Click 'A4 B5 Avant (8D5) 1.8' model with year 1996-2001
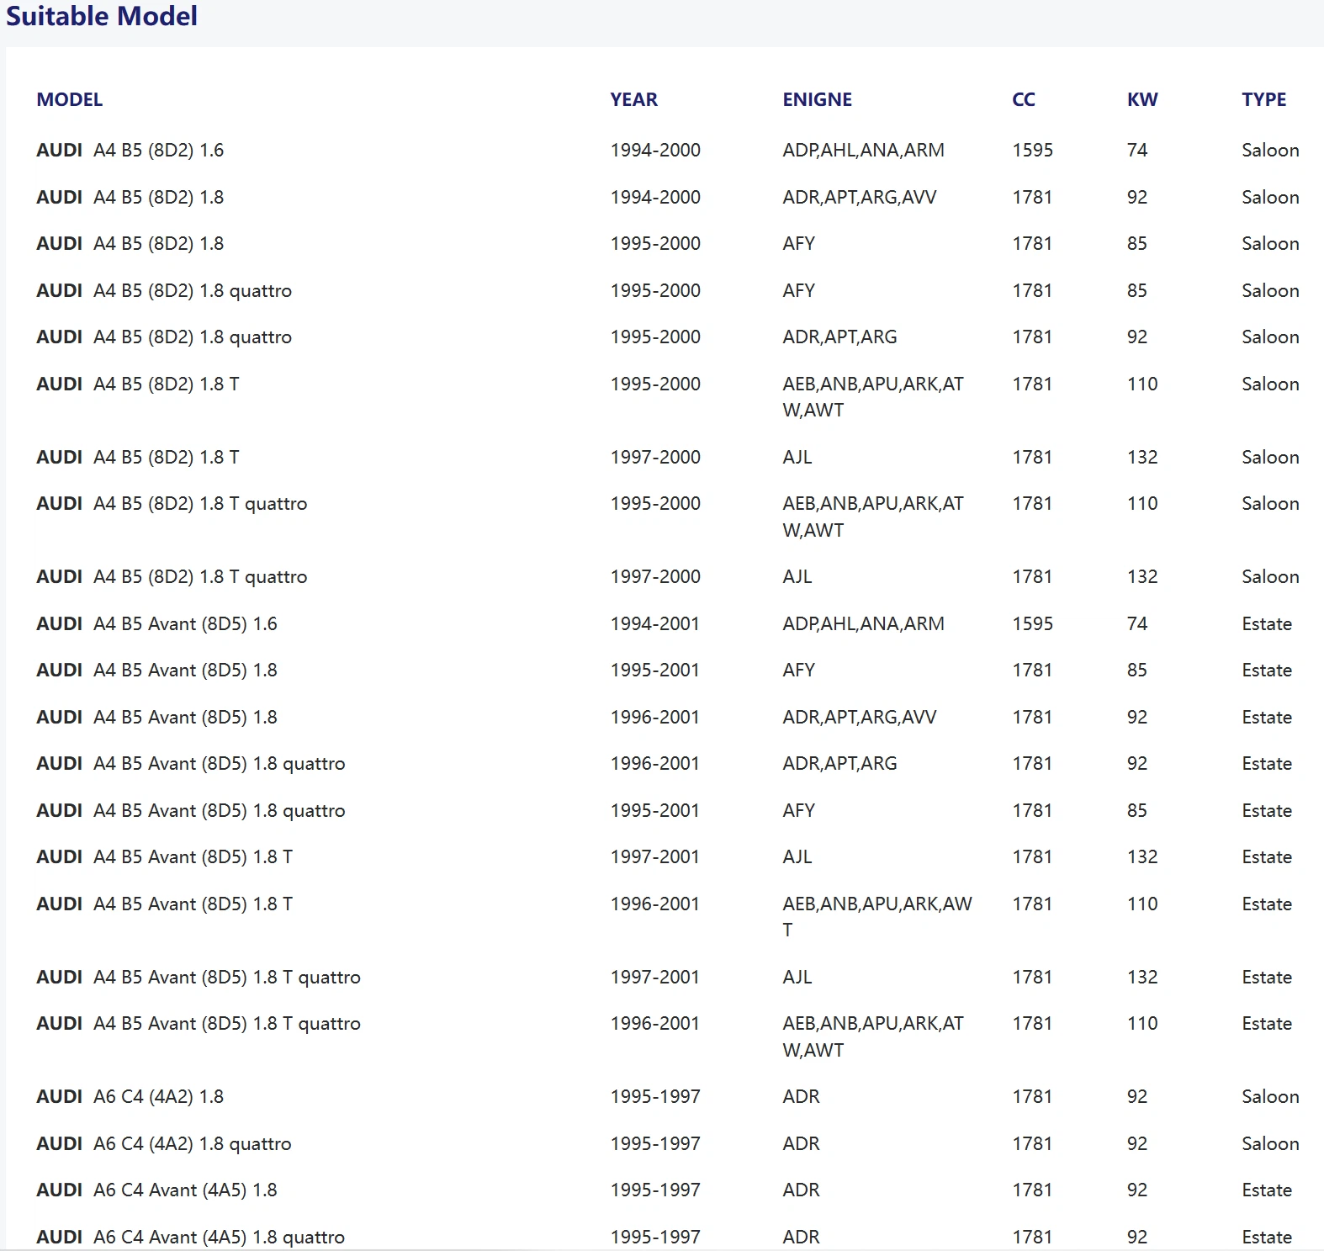 (x=156, y=717)
